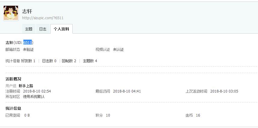258x128 pixels.
Task: Click the 最后访问 time 2018-8-10 04:41
Action: tap(127, 91)
